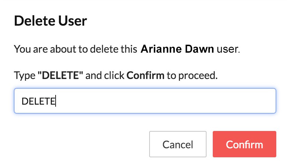Click empty space inside the confirmation textbox

tap(165, 101)
